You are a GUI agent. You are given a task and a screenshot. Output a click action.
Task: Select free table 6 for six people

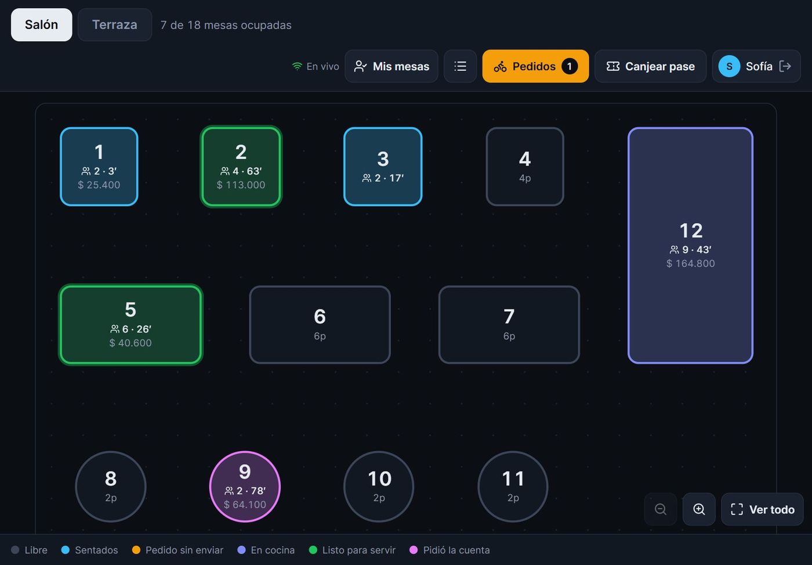[x=320, y=325]
